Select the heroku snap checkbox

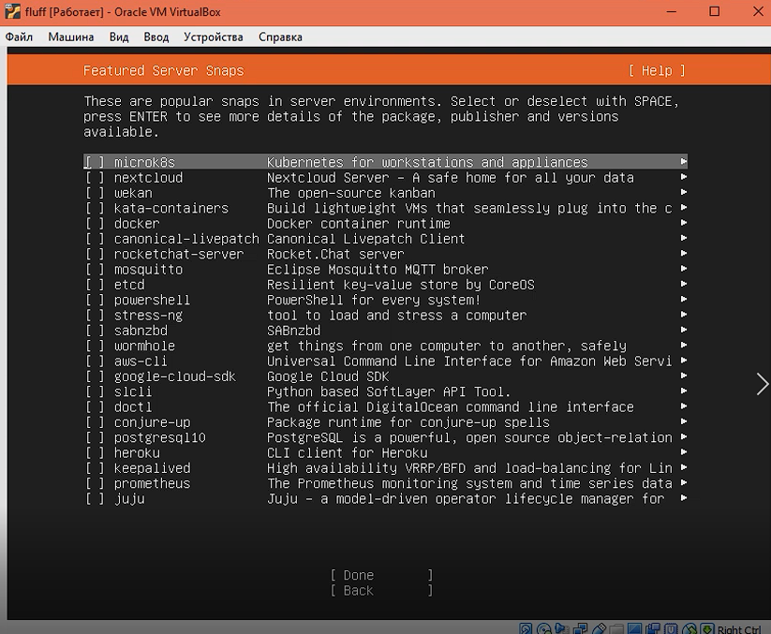click(95, 452)
